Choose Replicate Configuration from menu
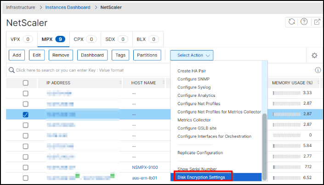The width and height of the screenshot is (324, 185). pyautogui.click(x=200, y=152)
